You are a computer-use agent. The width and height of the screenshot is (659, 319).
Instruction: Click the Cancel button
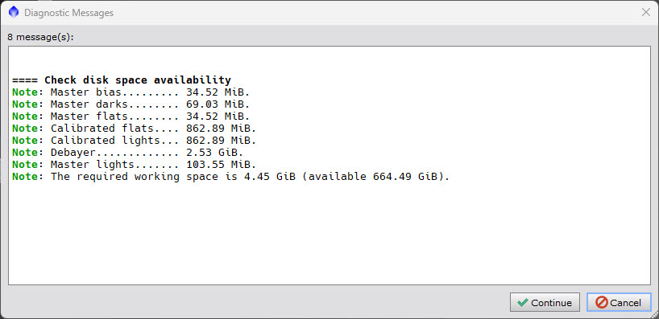pyautogui.click(x=619, y=302)
